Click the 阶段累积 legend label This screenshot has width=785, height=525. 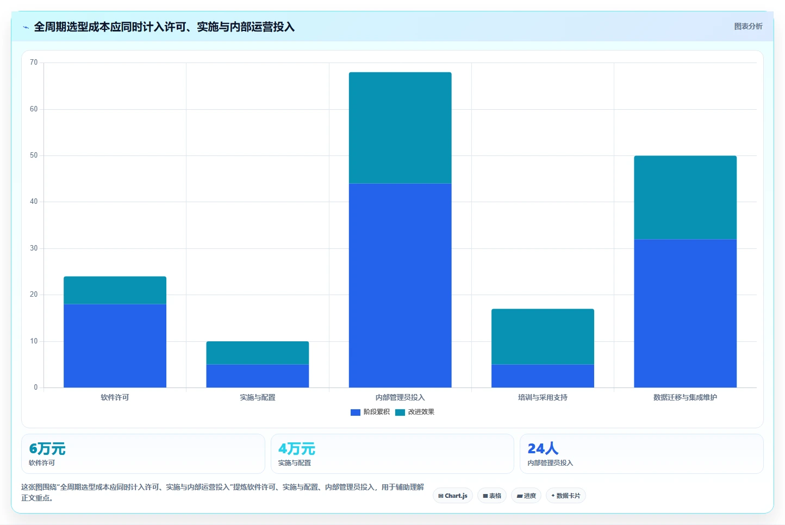point(377,412)
